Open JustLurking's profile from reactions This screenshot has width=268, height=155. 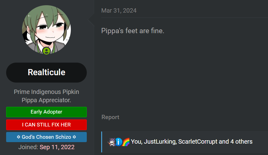point(160,142)
